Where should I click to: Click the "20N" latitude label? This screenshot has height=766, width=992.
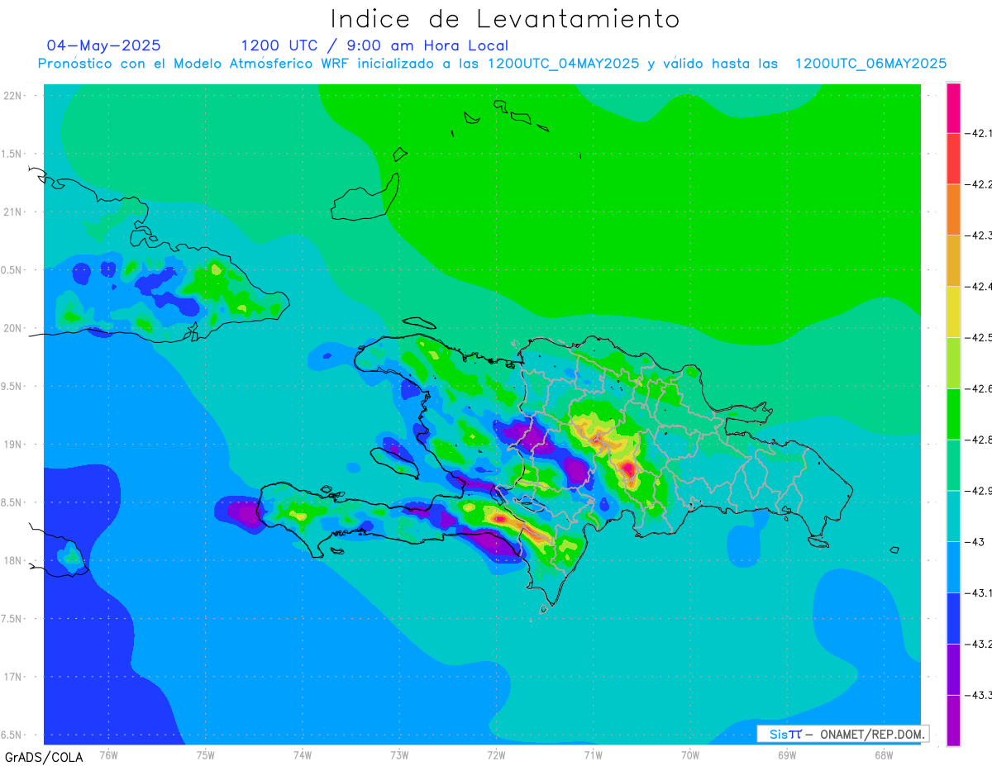pos(12,328)
